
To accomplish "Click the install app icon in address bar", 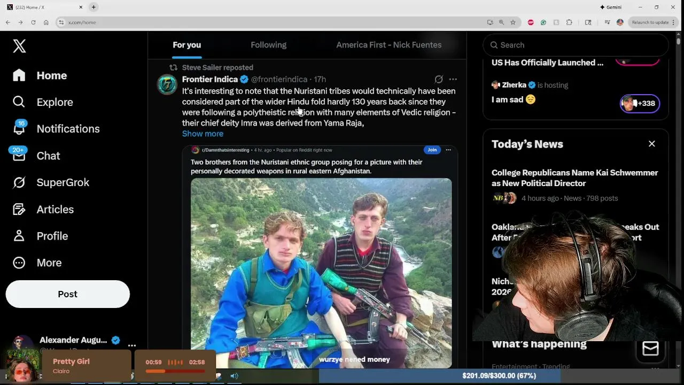I will [490, 22].
